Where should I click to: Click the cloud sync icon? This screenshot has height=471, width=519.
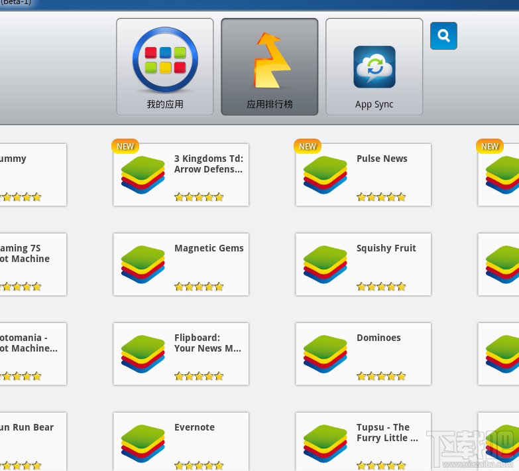pos(375,67)
